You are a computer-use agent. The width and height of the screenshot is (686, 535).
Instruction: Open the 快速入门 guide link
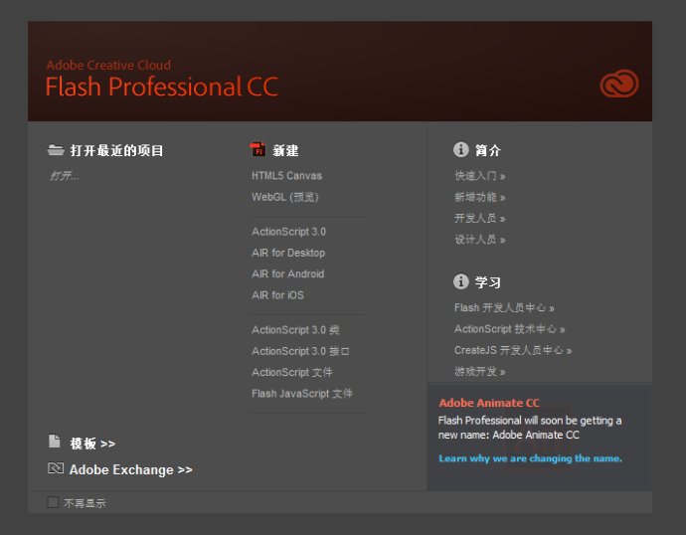(480, 176)
